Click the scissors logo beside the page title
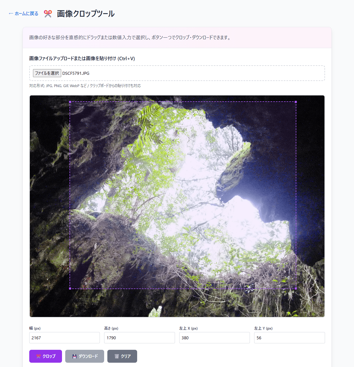 click(48, 14)
